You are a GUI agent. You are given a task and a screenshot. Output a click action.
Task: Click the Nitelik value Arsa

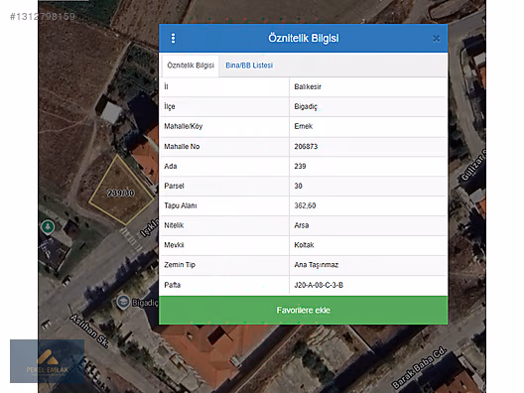[x=301, y=225]
